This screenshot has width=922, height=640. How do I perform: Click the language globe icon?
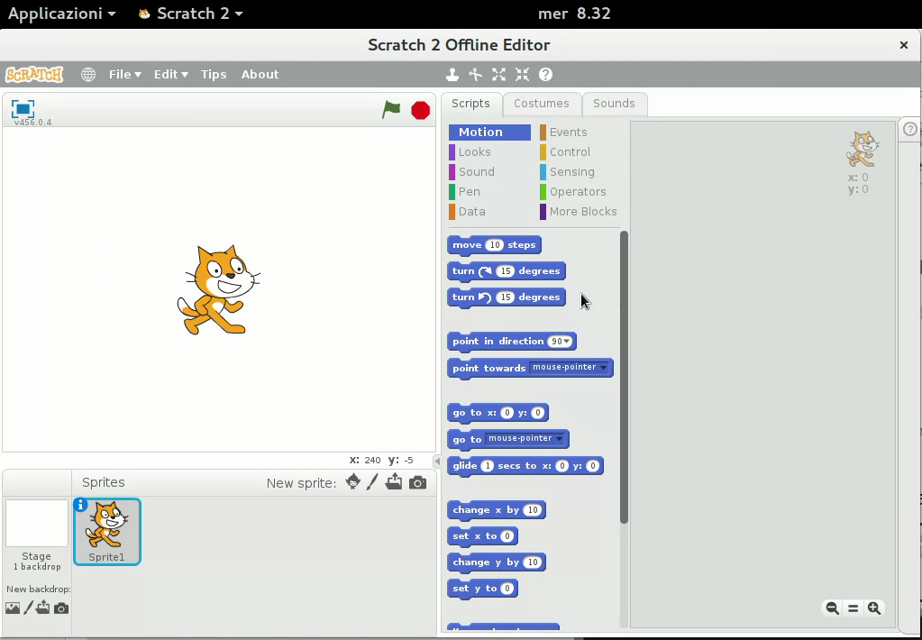coord(88,75)
